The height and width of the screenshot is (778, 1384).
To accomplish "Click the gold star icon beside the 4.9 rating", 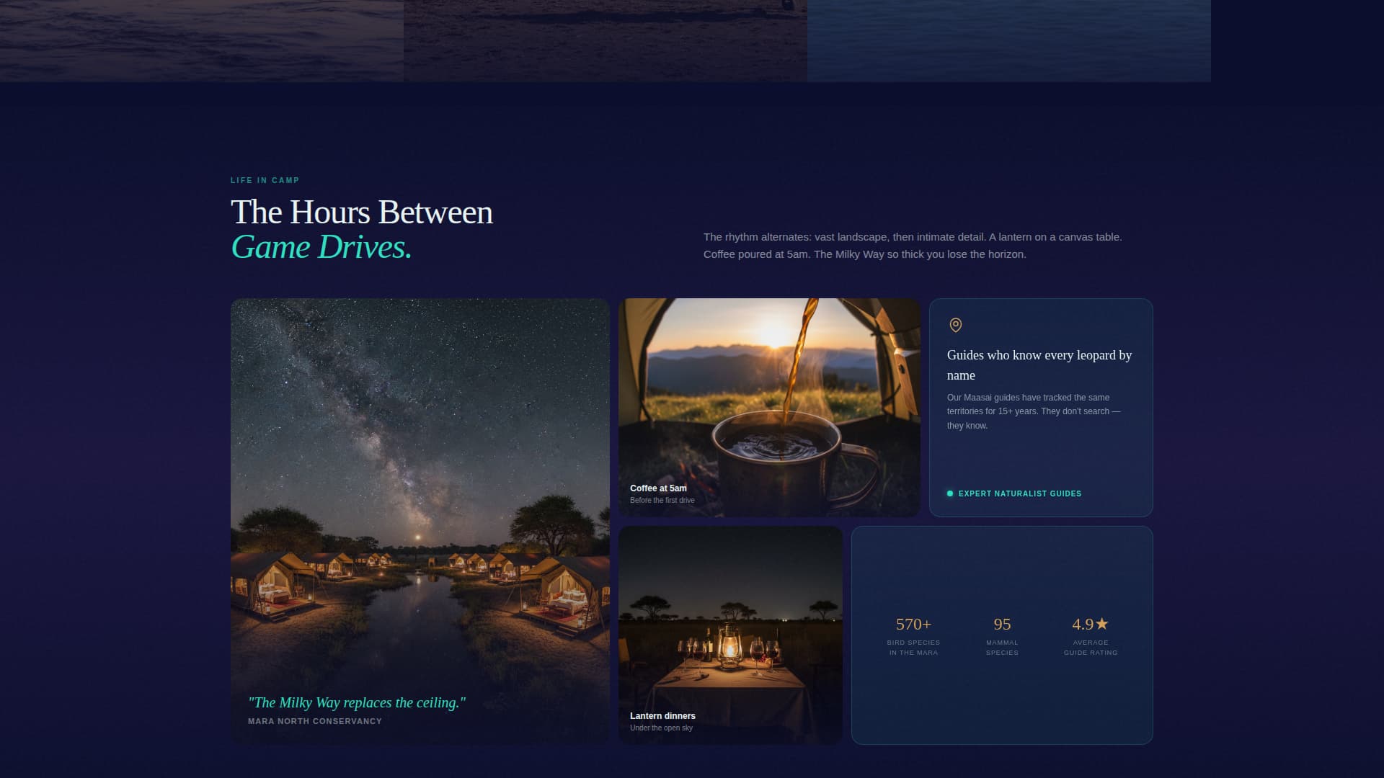I will pos(1102,624).
